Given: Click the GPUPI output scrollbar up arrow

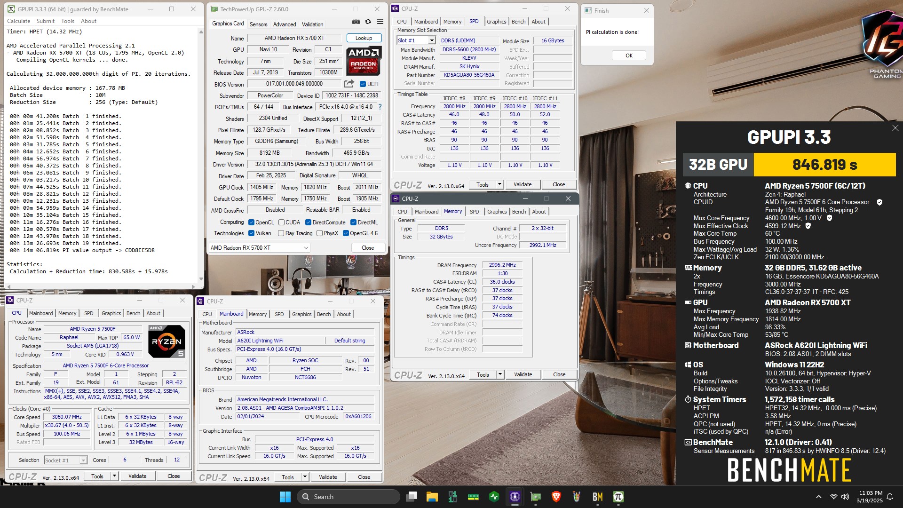Looking at the screenshot, I should coord(201,32).
